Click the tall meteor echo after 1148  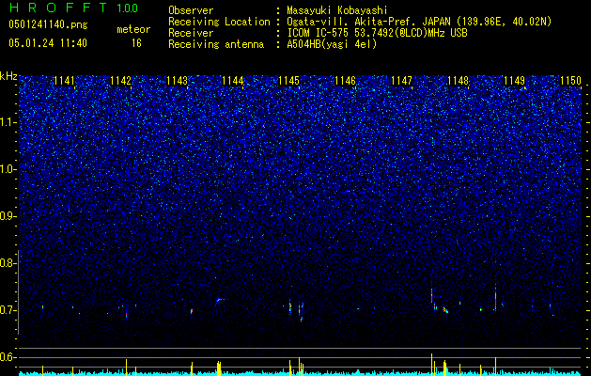coord(495,299)
